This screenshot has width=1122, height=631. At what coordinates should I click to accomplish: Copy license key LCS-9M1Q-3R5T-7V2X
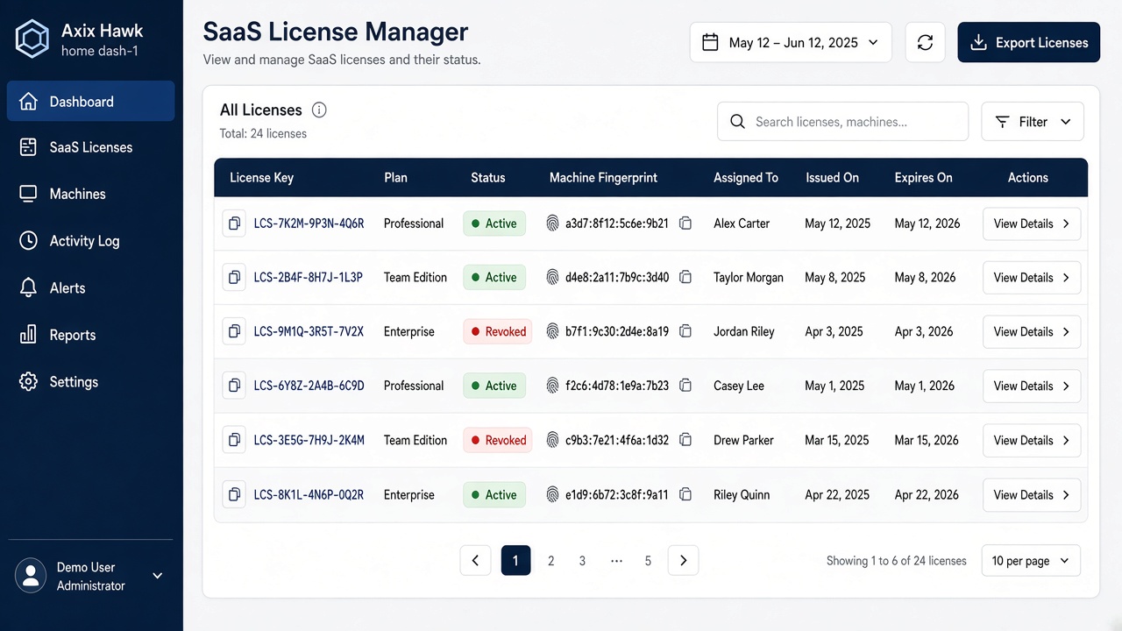[x=234, y=331]
